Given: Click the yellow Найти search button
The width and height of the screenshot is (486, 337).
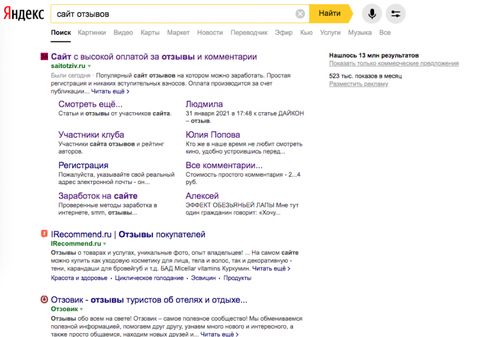Looking at the screenshot, I should [x=331, y=13].
